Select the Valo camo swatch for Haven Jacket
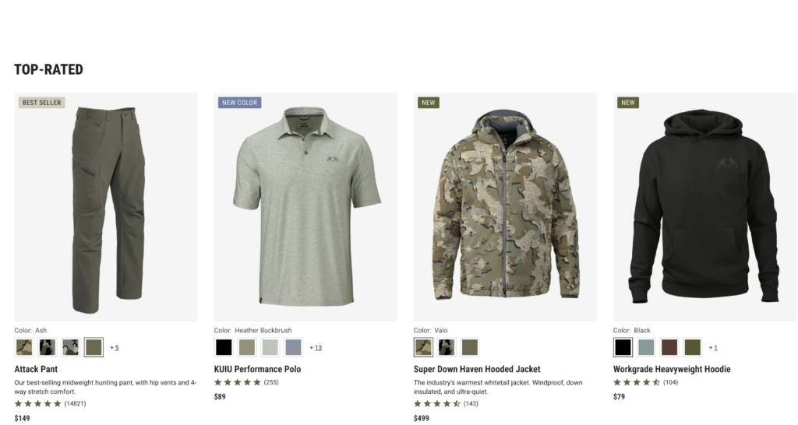This screenshot has width=798, height=425. (423, 347)
